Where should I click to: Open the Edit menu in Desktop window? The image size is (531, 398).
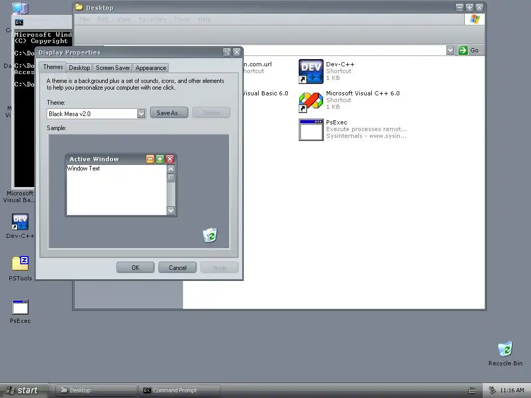point(103,19)
